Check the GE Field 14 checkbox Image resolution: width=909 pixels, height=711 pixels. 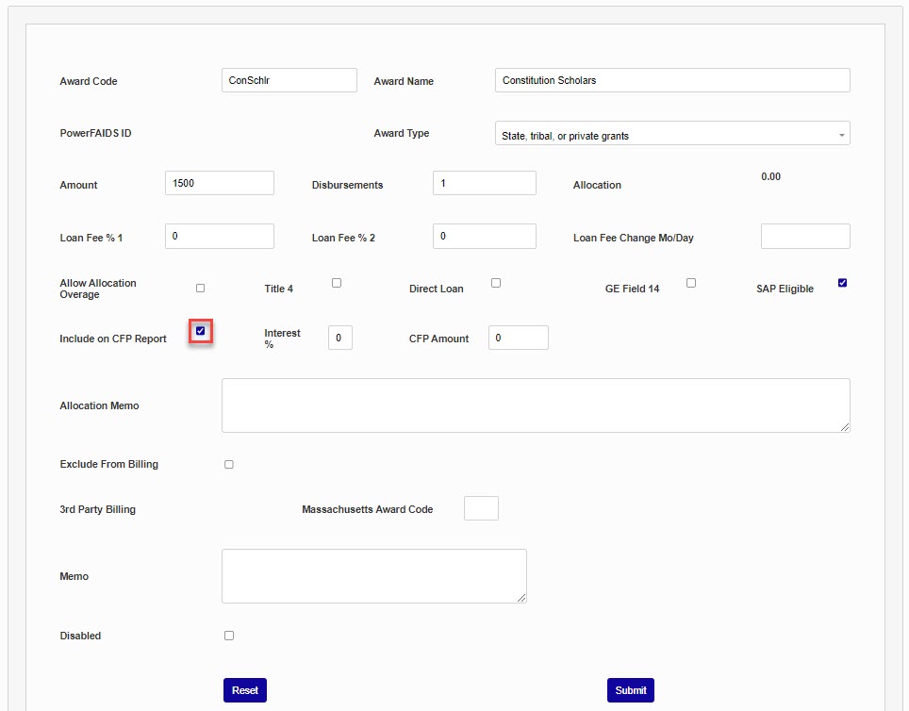click(691, 283)
